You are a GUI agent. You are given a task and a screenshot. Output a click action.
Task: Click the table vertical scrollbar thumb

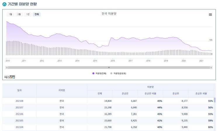coord(215,100)
